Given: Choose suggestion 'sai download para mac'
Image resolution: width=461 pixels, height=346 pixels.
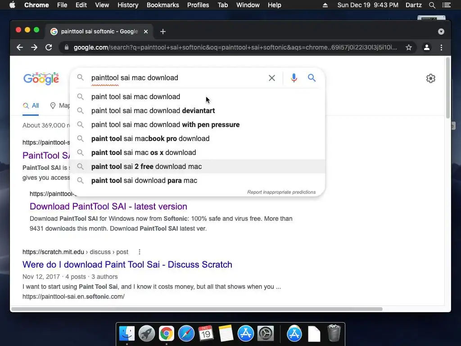Looking at the screenshot, I should tap(198, 181).
